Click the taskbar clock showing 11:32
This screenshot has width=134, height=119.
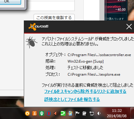pyautogui.click(x=117, y=113)
